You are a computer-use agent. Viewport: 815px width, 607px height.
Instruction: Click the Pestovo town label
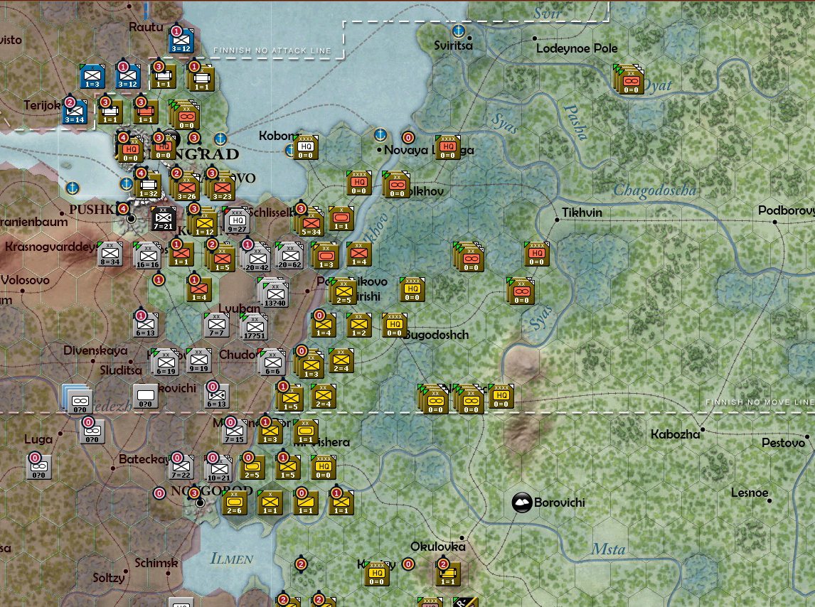783,443
